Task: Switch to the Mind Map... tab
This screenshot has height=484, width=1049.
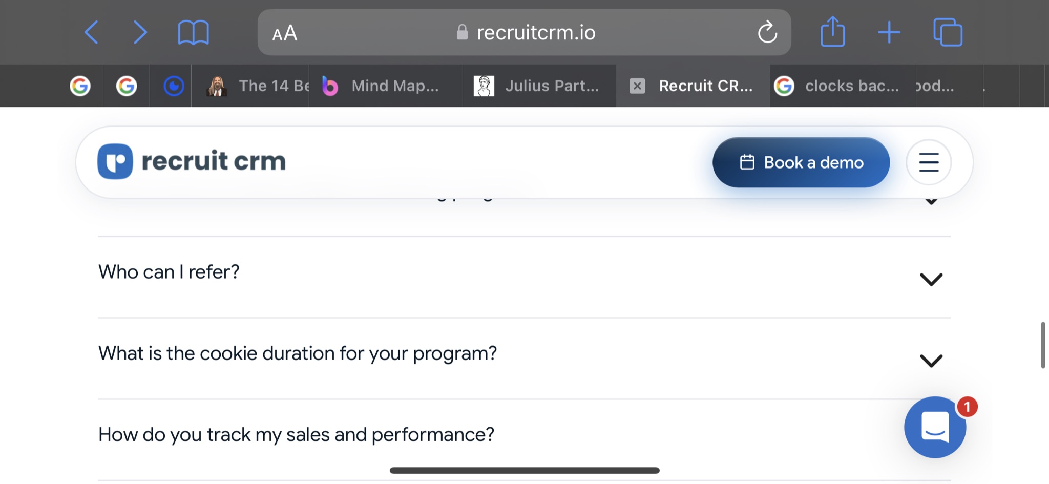Action: 386,86
